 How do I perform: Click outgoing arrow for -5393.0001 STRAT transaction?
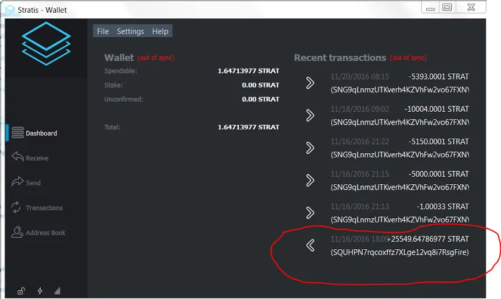tap(310, 83)
